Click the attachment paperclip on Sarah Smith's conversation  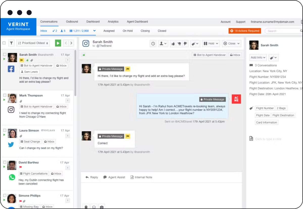coord(31,60)
